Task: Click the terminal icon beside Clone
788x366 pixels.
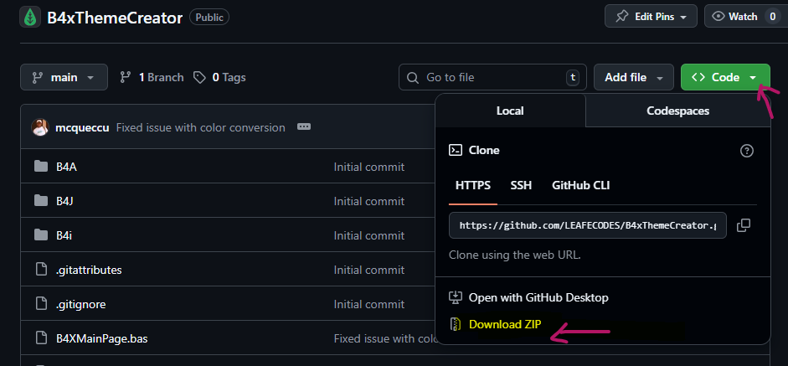Action: click(x=456, y=150)
